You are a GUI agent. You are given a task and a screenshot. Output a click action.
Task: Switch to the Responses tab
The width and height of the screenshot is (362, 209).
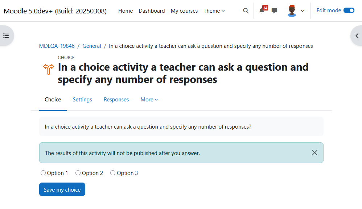click(x=116, y=100)
